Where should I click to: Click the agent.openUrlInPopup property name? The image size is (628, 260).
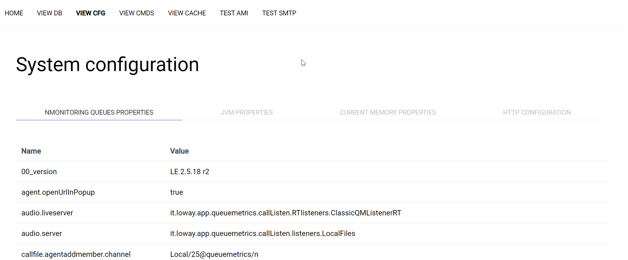(58, 192)
